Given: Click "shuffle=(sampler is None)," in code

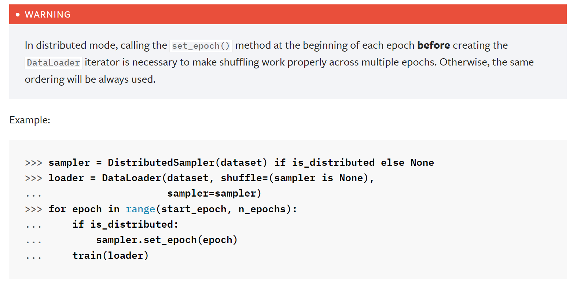Looking at the screenshot, I should click(297, 178).
